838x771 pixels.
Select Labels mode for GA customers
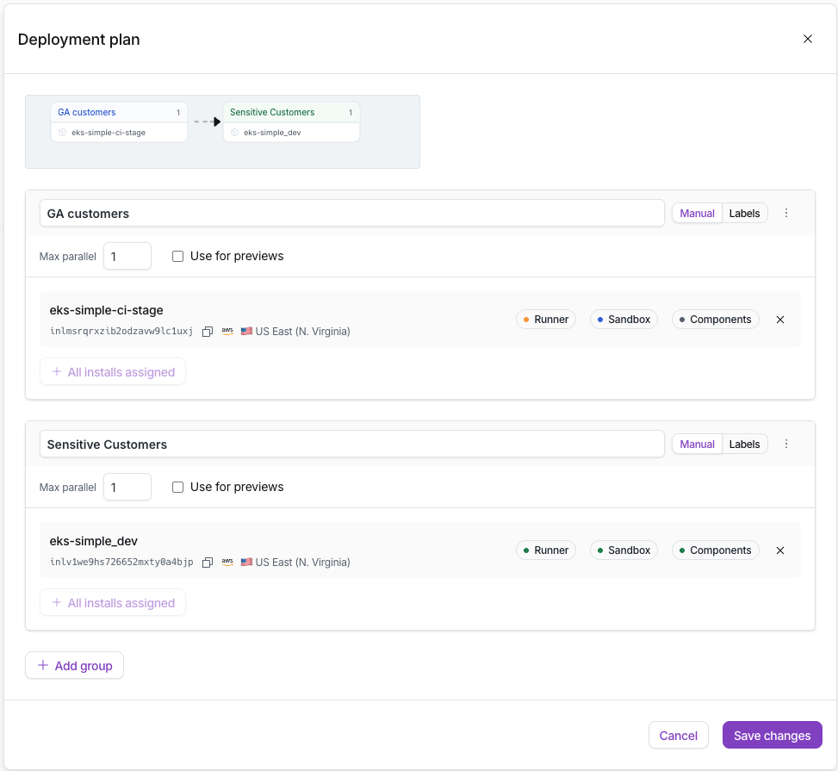[744, 214]
